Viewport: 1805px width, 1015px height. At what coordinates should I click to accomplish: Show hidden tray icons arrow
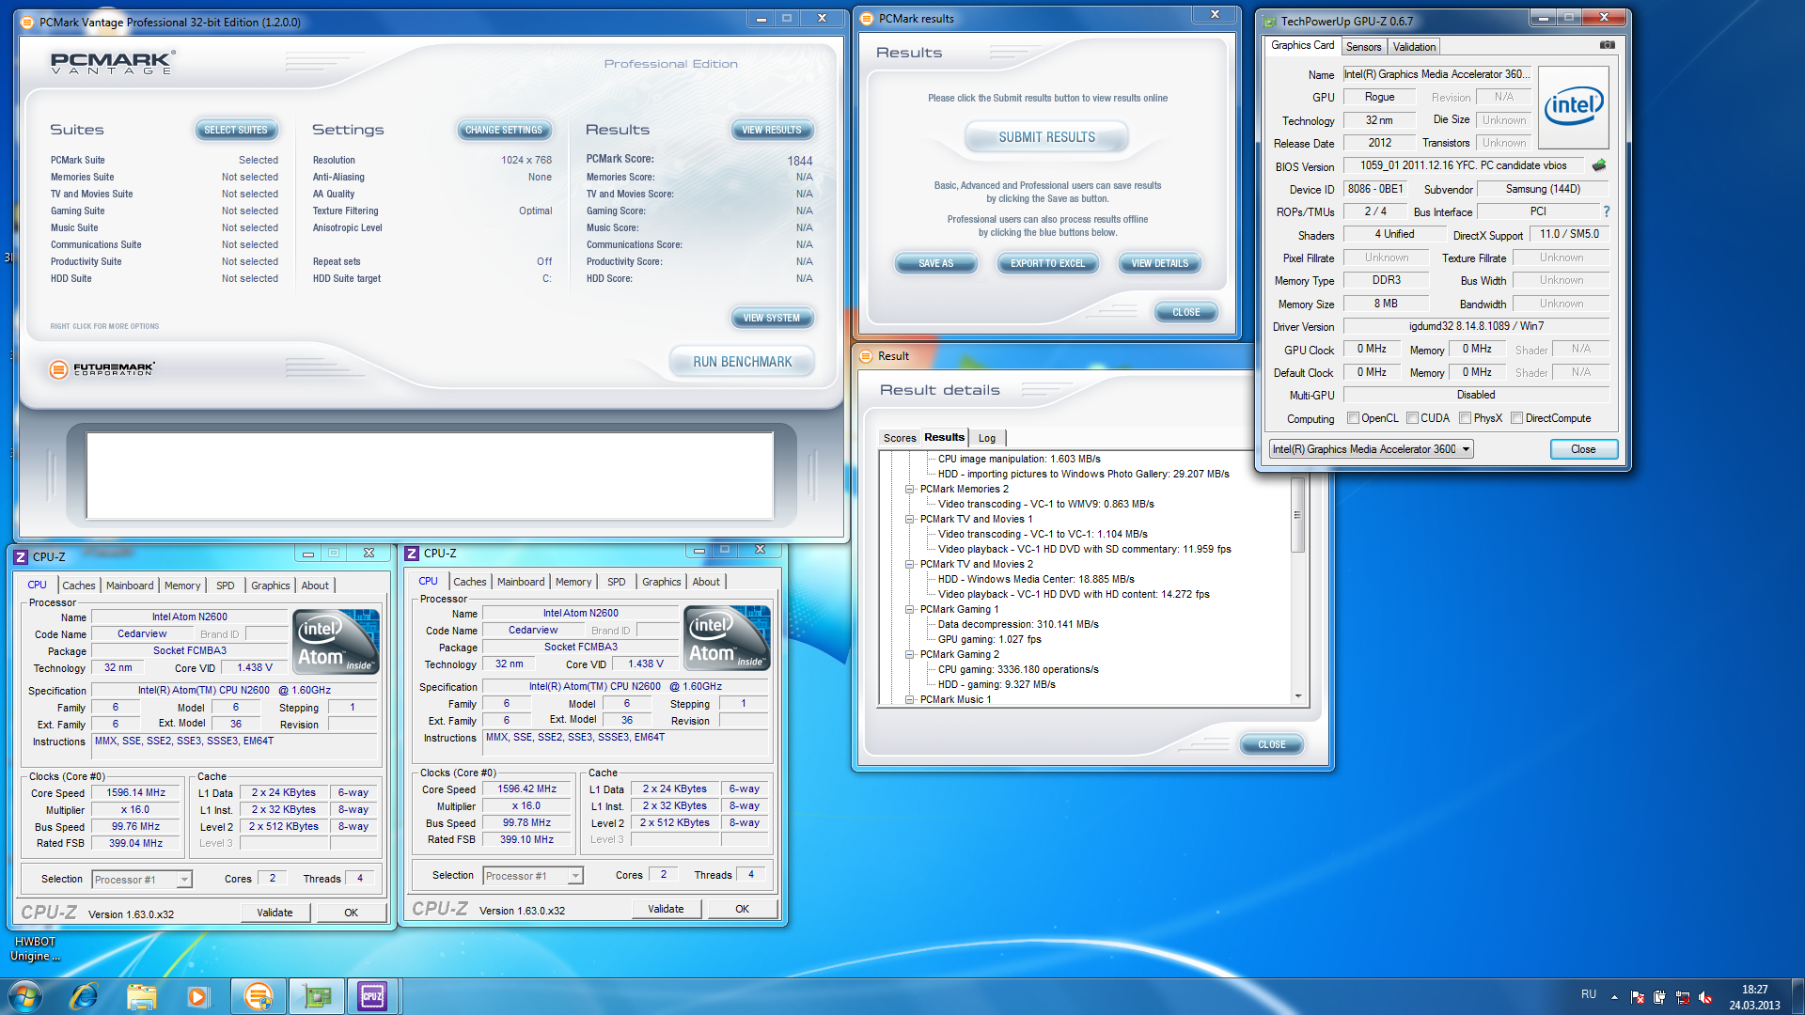tap(1614, 997)
